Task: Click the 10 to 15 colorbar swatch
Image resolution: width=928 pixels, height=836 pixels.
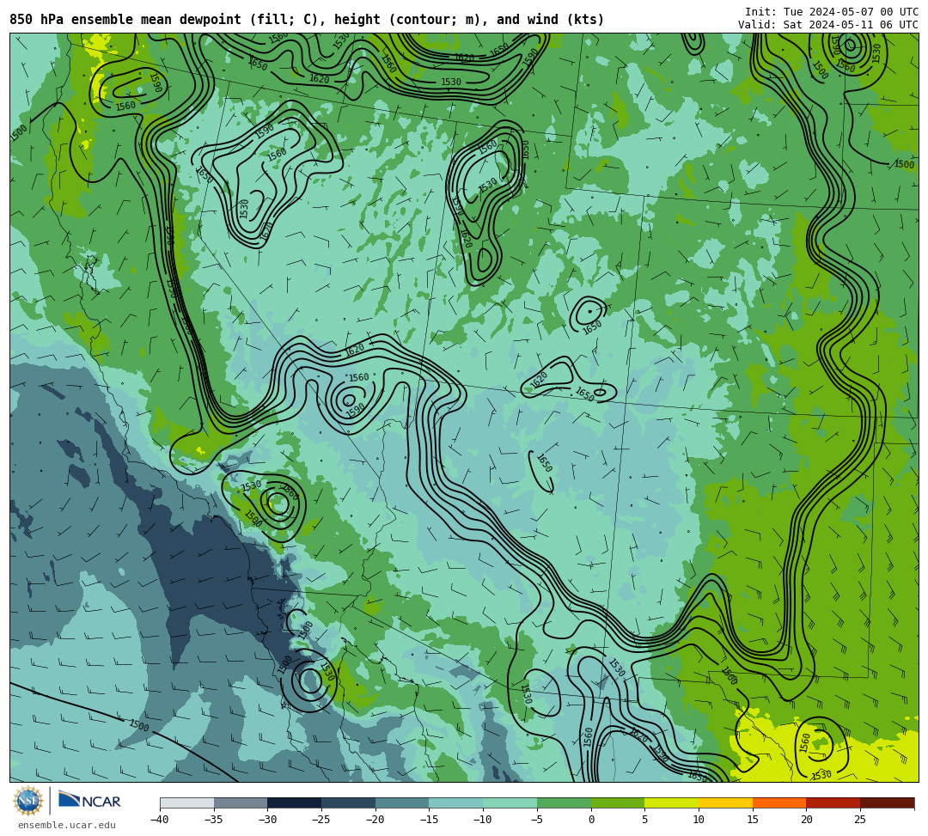Action: tap(725, 802)
